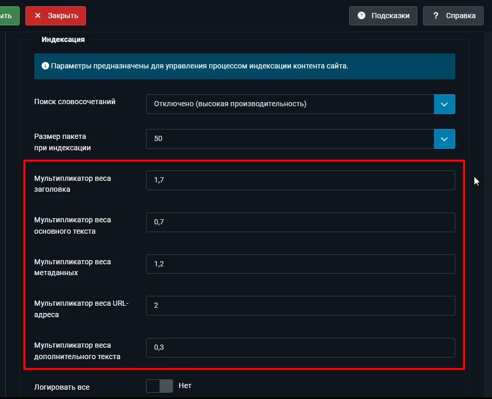Click the partially visible green save button

(9, 16)
